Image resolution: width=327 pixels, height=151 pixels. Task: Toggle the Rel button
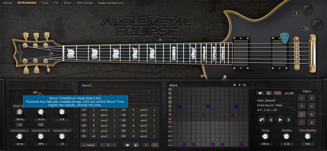41,125
